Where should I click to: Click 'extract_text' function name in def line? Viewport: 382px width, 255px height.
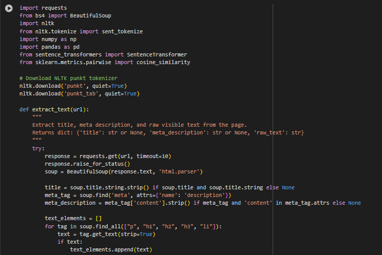[51, 110]
